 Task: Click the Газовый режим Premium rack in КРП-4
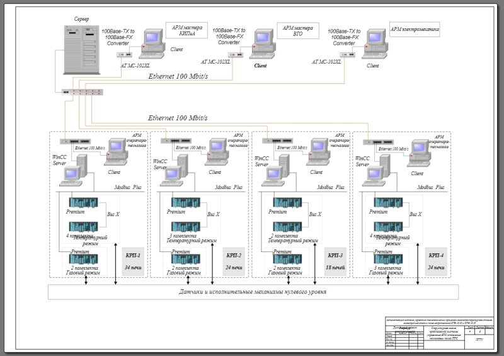click(388, 259)
